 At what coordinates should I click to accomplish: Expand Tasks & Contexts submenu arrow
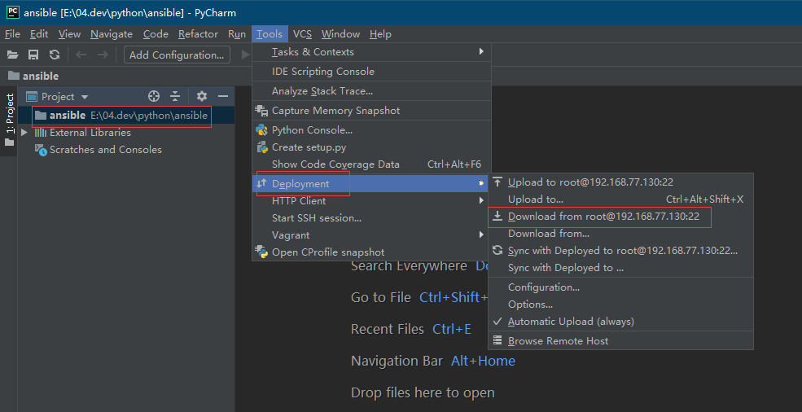pos(480,51)
